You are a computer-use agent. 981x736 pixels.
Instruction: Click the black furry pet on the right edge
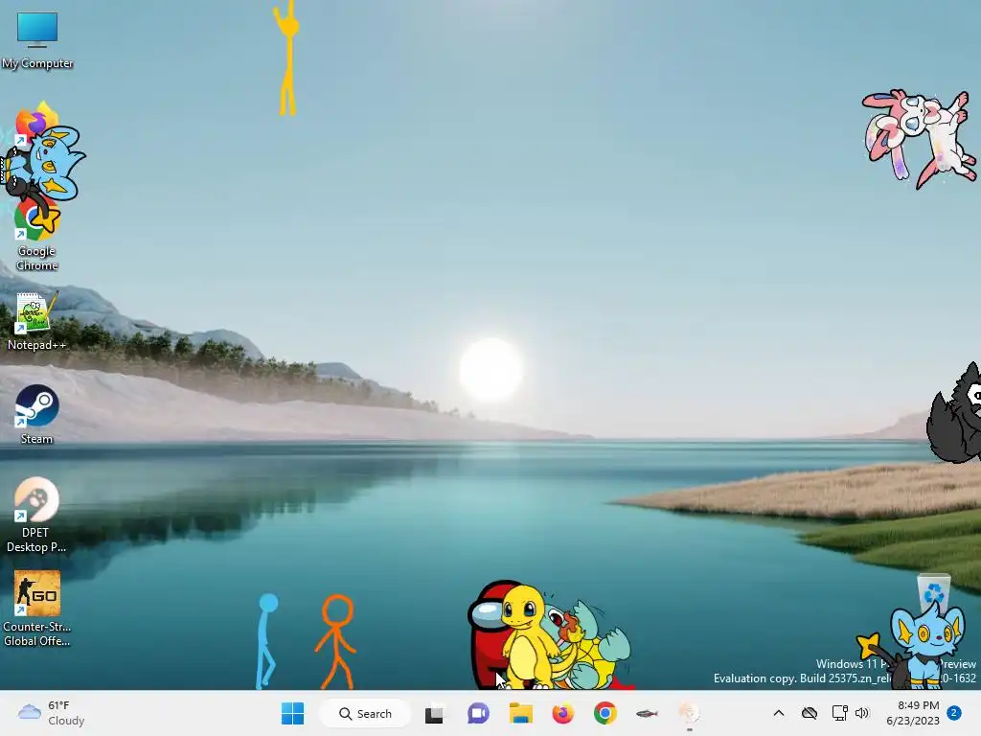[x=955, y=413]
